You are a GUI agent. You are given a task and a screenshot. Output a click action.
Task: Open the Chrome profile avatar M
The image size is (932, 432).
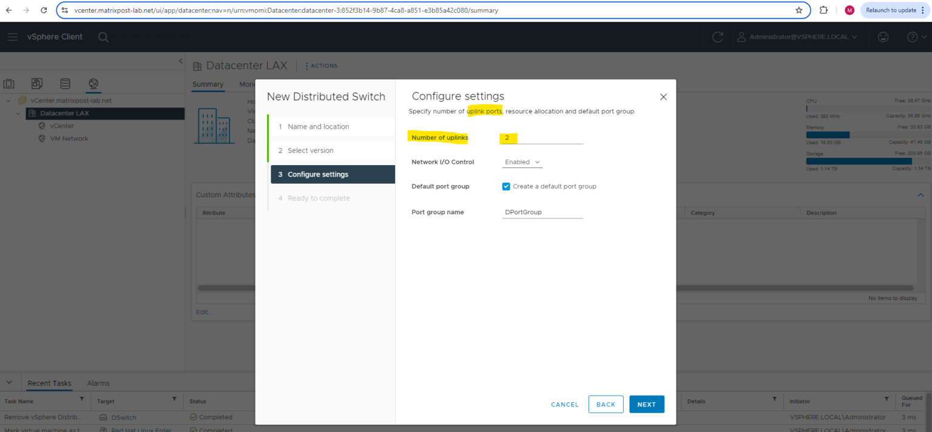(x=849, y=10)
